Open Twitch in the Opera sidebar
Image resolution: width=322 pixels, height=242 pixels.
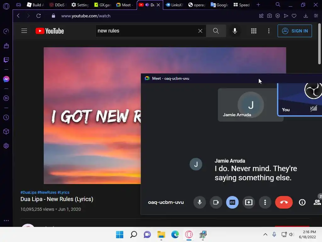pos(6,60)
